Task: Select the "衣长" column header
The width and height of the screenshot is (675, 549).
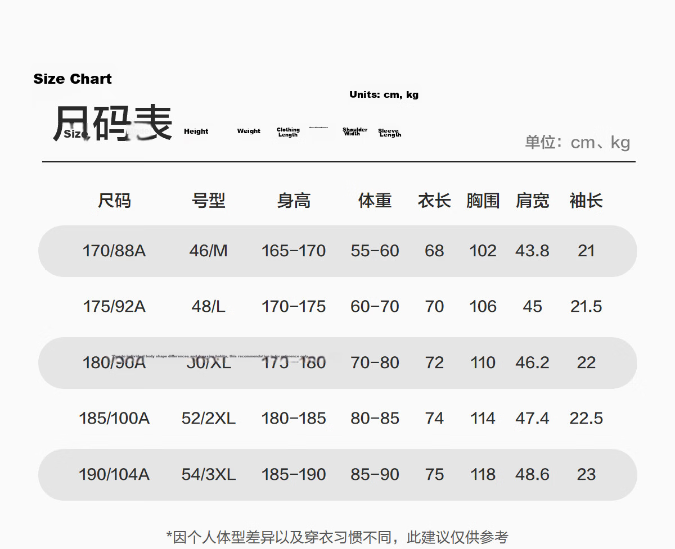Action: coord(434,201)
